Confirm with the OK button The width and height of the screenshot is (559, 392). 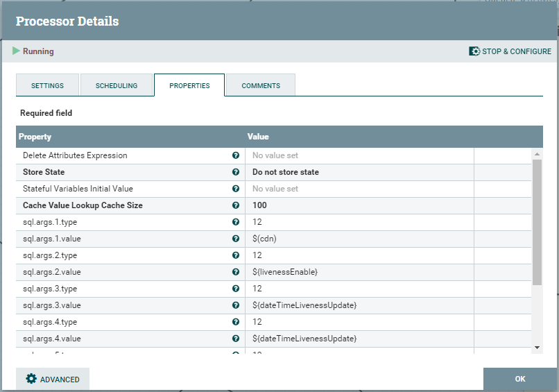[x=520, y=379]
